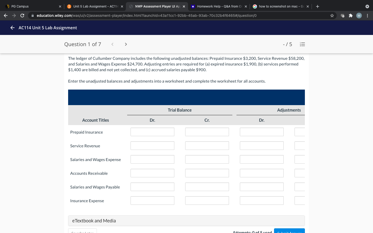Click Prepaid Insurance Trial Balance Dr. field
Viewport: 373px width, 233px height.
152,132
